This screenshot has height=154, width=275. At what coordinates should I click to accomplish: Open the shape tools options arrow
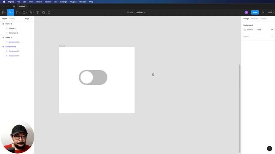tap(27, 12)
